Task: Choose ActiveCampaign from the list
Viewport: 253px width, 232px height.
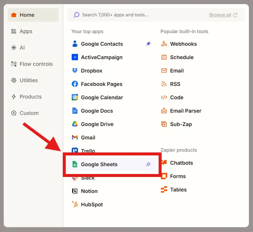Action: point(102,57)
